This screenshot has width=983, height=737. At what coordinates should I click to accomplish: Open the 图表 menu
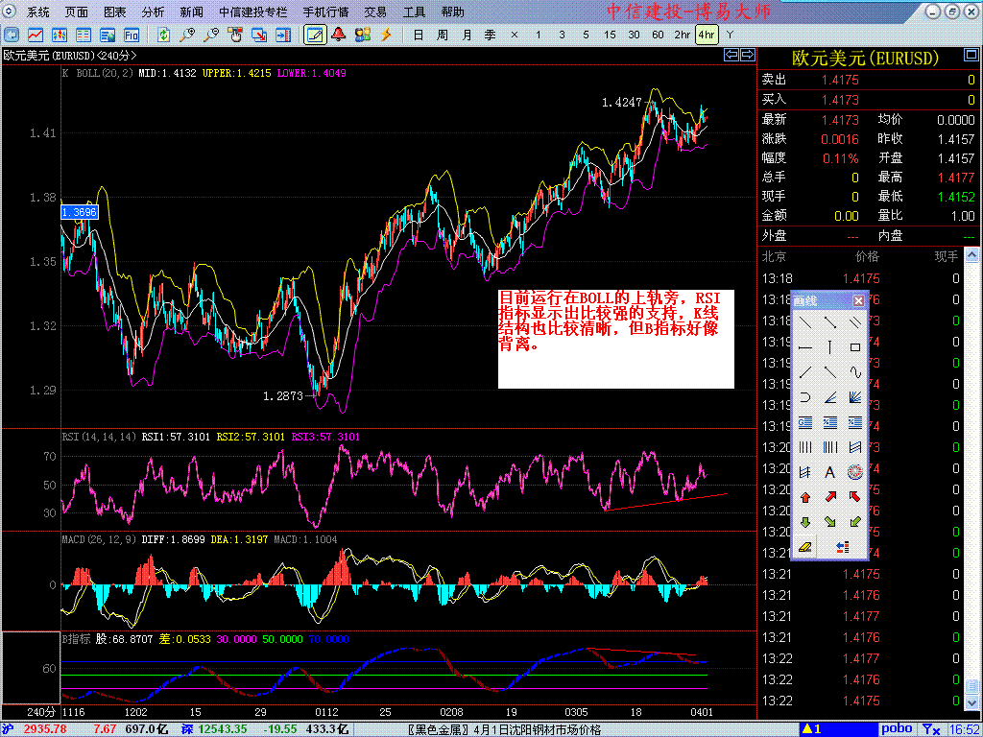pos(115,12)
